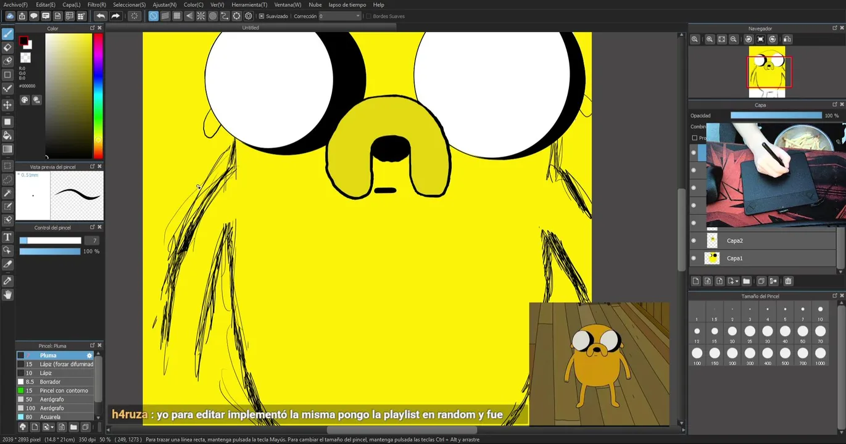846x444 pixels.
Task: Adjust the layer Opacidad slider
Action: click(x=776, y=115)
